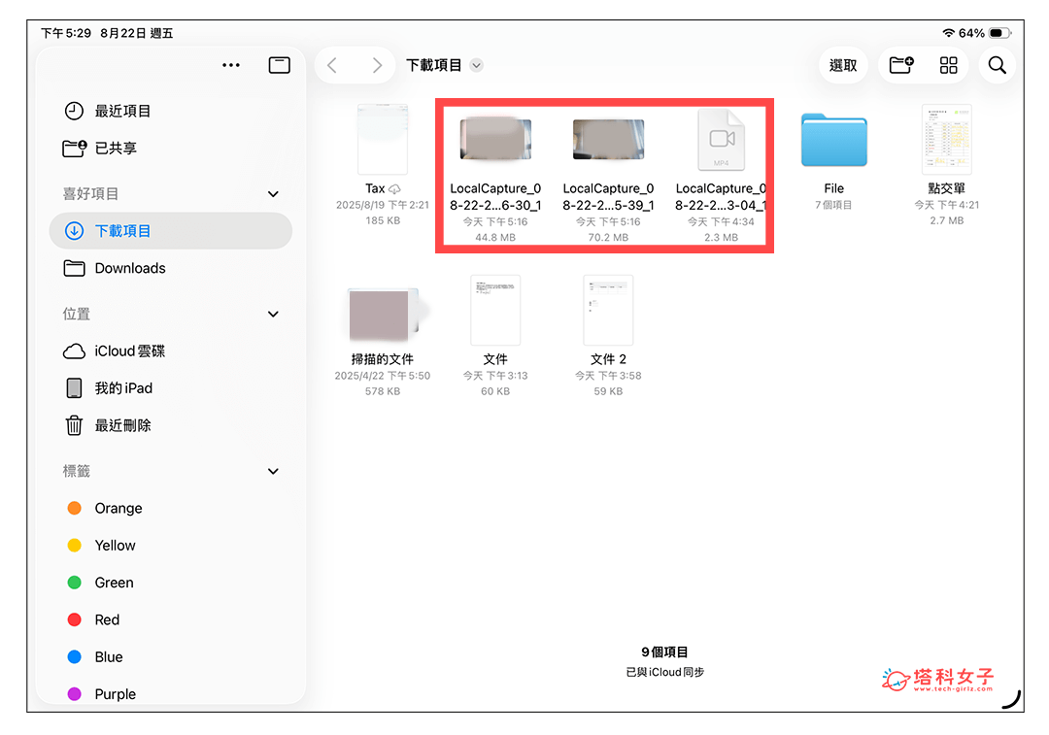Open 最近刪除 trash section in sidebar
This screenshot has width=1049, height=735.
tap(127, 425)
